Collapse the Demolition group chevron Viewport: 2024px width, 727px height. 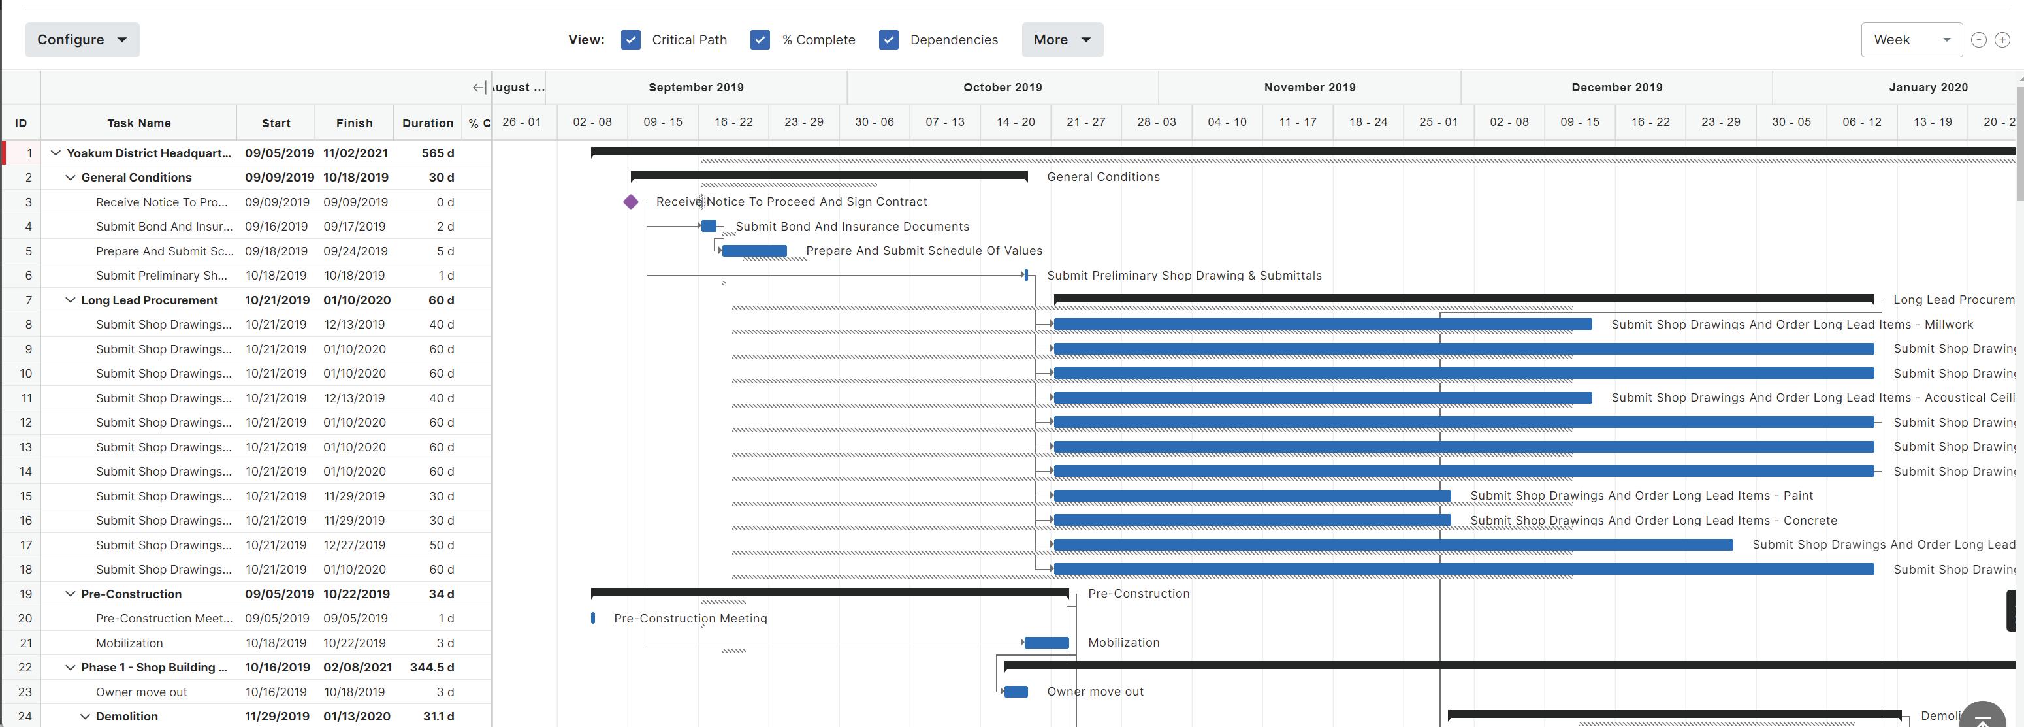(x=85, y=716)
